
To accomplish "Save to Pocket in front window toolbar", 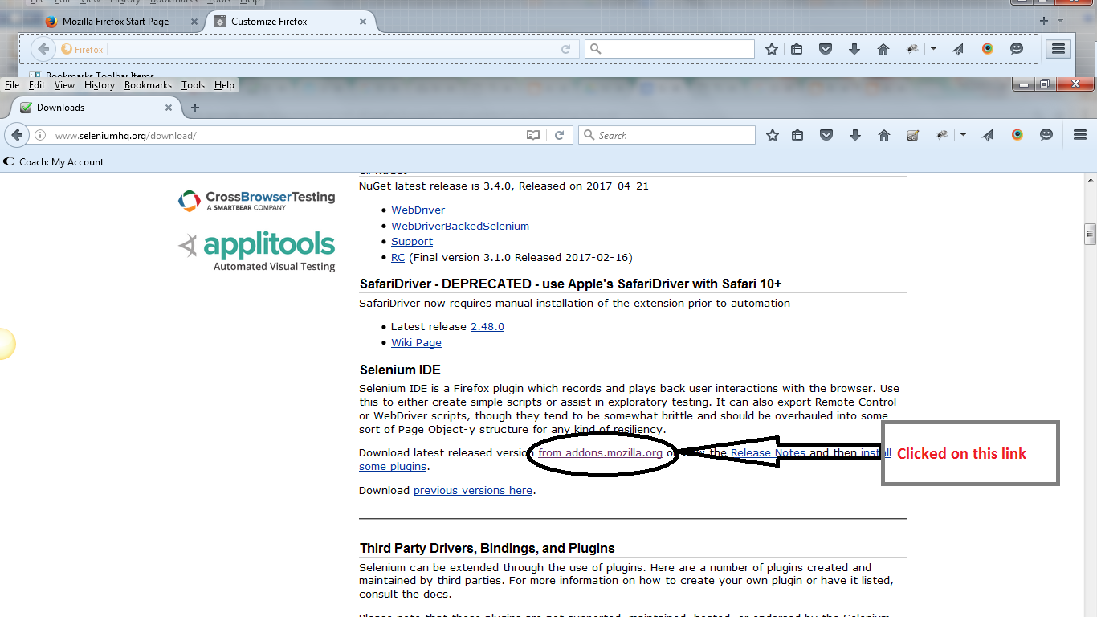I will click(826, 136).
